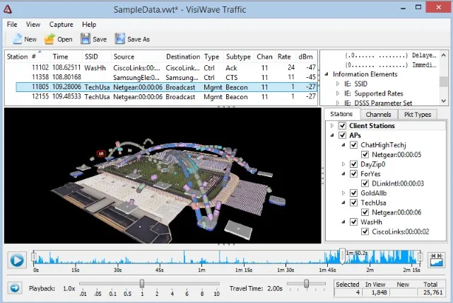Select packet 12155 Beacon row
This screenshot has width=453, height=303.
[166, 97]
